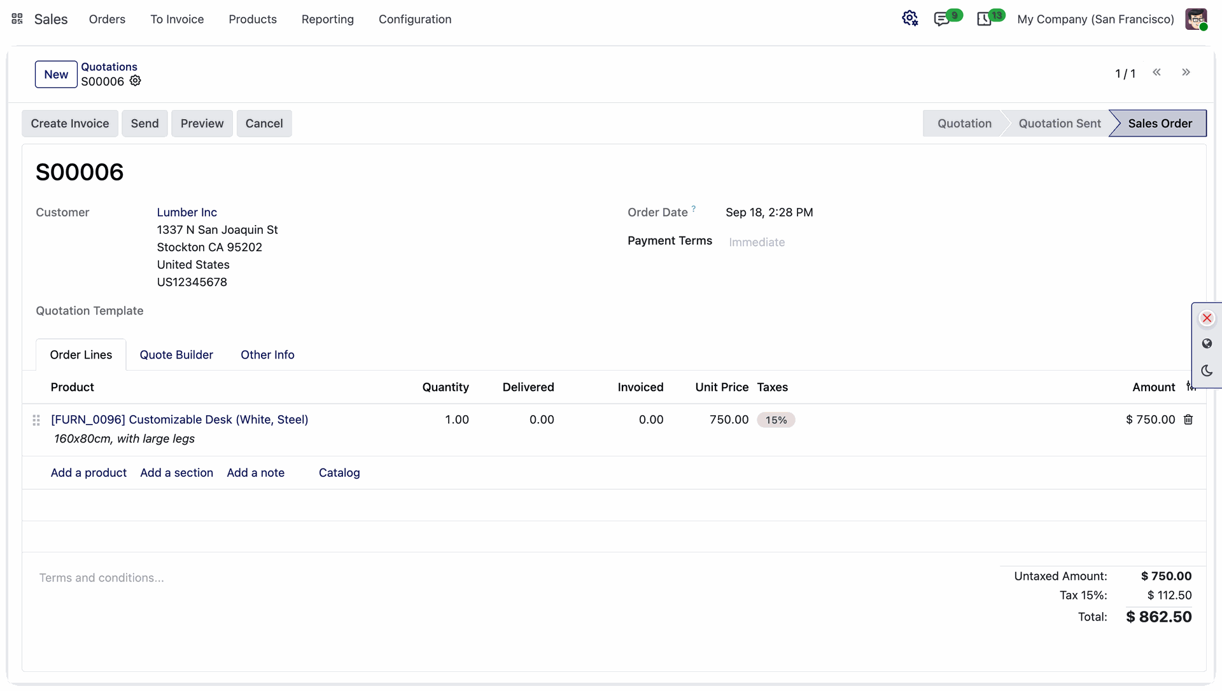This screenshot has width=1222, height=691.
Task: Click the Cancel button
Action: coord(264,123)
